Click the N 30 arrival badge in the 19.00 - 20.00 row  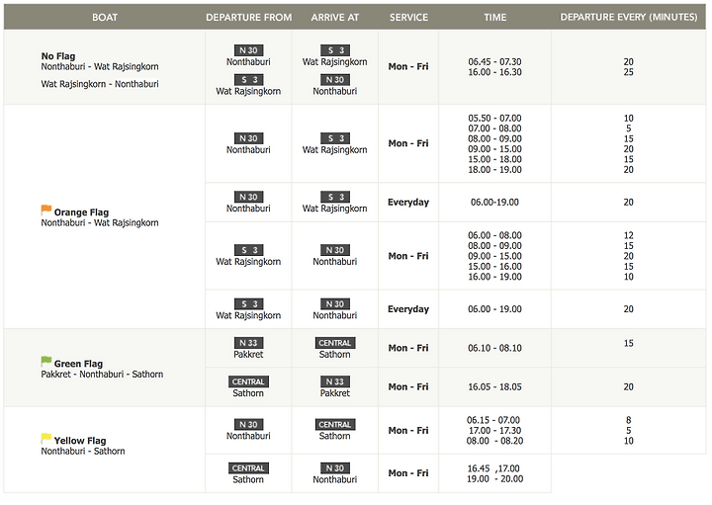coord(335,468)
